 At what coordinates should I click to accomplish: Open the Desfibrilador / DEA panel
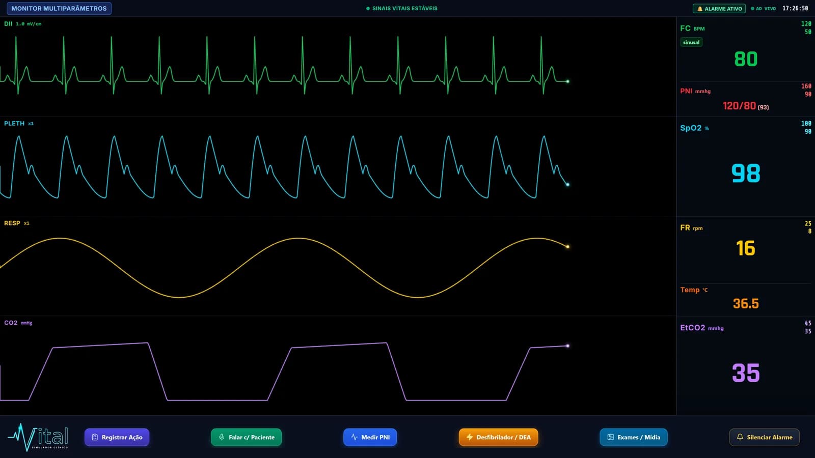click(498, 437)
